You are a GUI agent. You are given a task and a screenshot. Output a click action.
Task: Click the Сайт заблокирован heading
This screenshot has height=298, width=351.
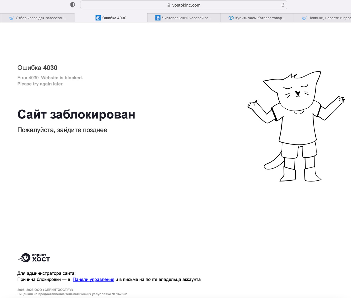pos(76,114)
